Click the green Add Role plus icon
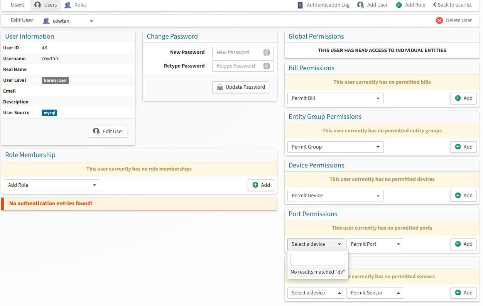 point(399,5)
